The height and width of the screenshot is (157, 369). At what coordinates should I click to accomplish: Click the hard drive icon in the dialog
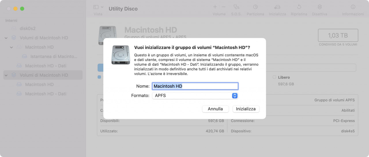tap(121, 54)
